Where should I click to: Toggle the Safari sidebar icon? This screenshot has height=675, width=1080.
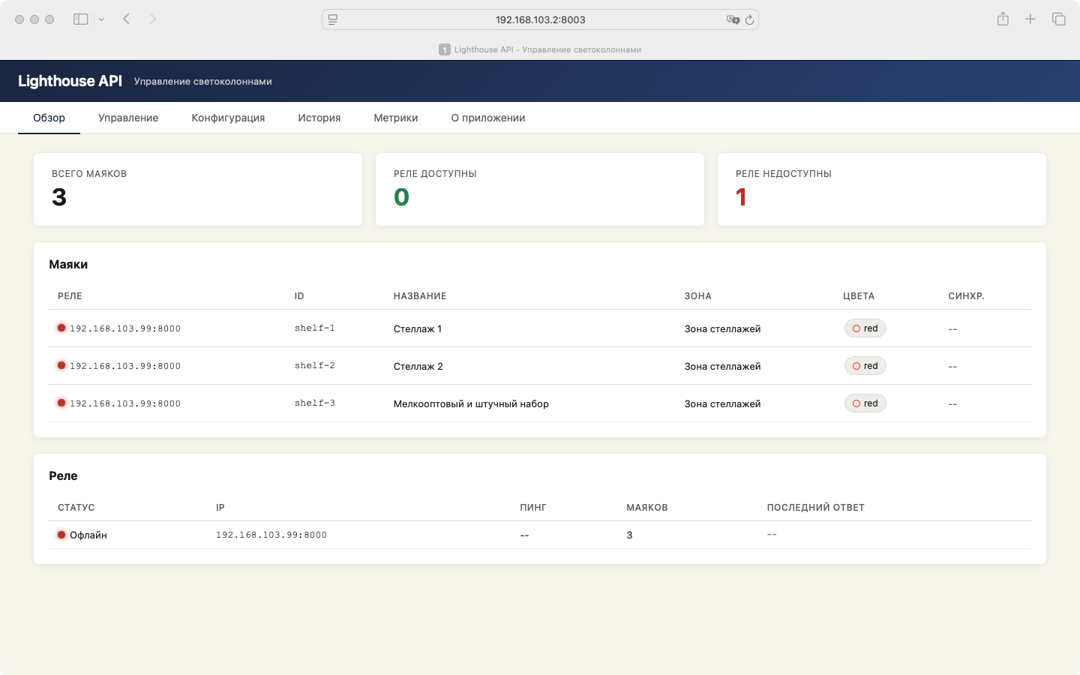80,19
